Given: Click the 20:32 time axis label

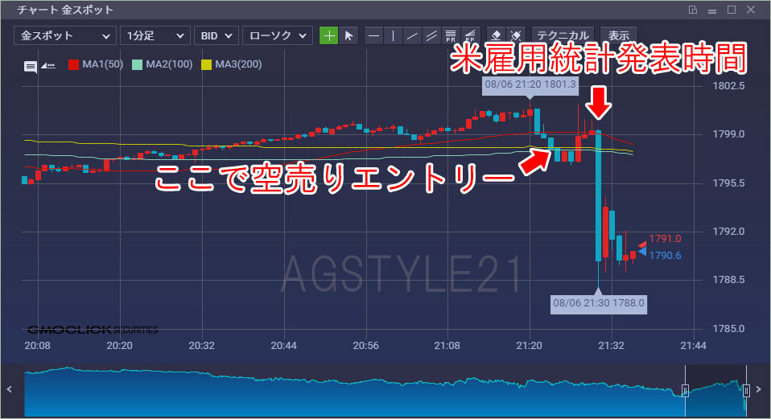Looking at the screenshot, I should pyautogui.click(x=201, y=346).
